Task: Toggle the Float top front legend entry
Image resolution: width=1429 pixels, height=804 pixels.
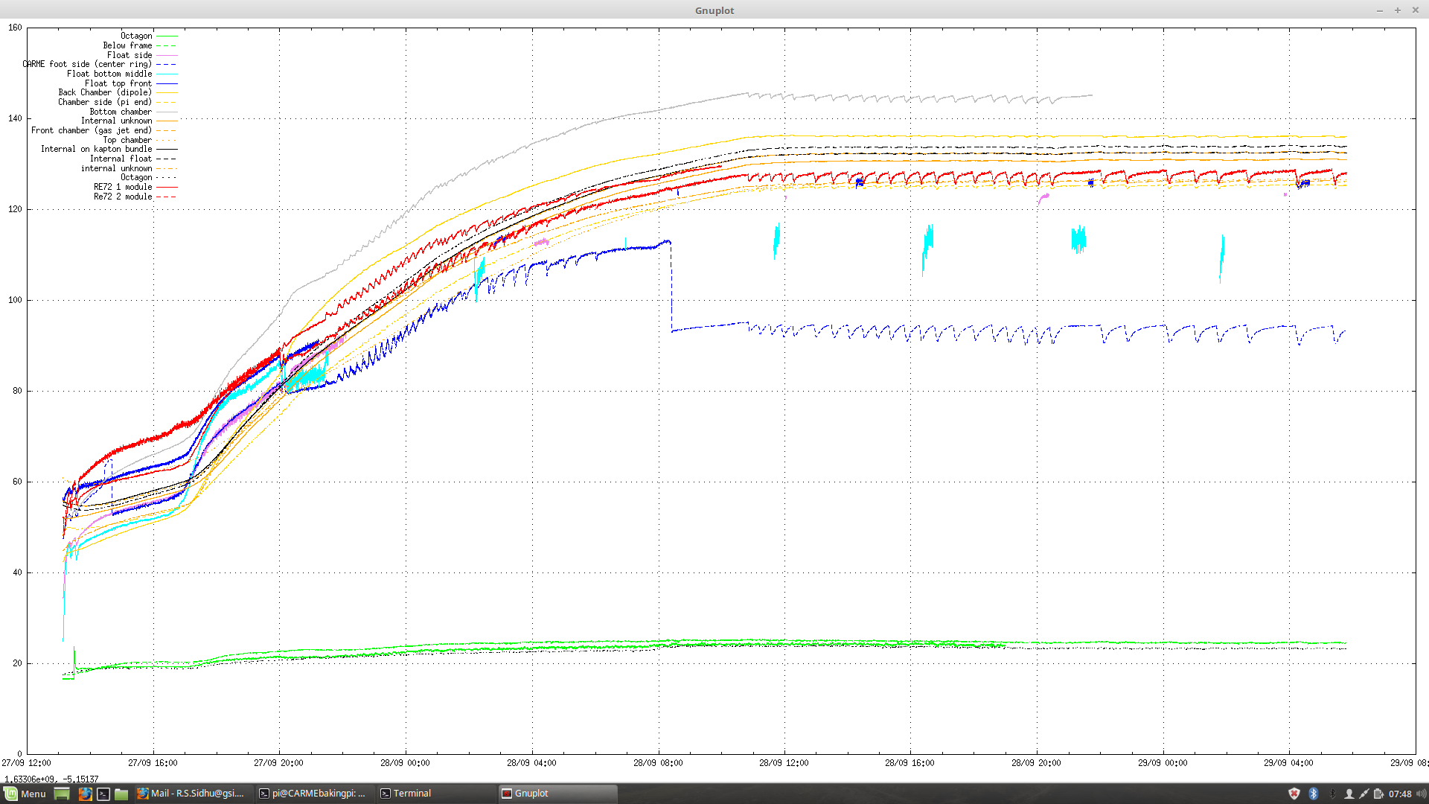Action: [118, 83]
